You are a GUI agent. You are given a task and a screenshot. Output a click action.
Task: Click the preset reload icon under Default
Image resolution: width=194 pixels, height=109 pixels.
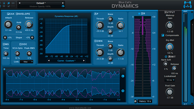coord(63,6)
